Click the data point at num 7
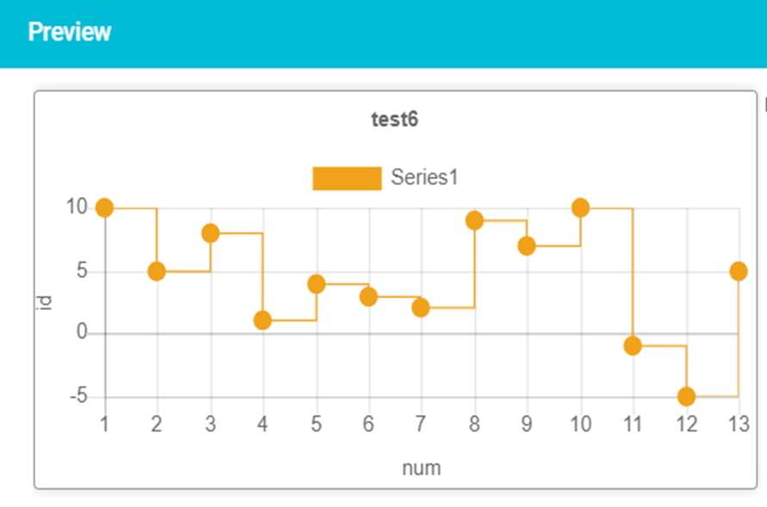 421,307
